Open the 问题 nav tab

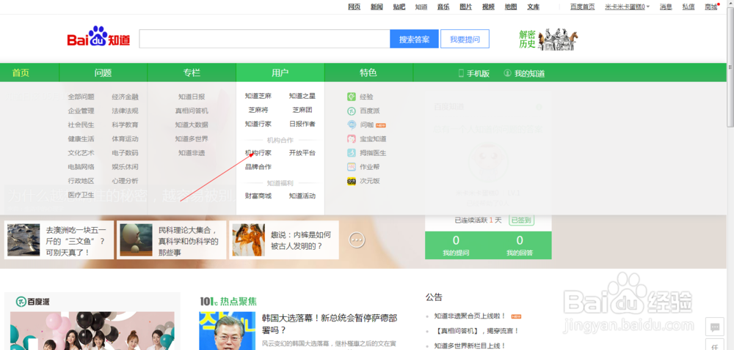(x=103, y=72)
